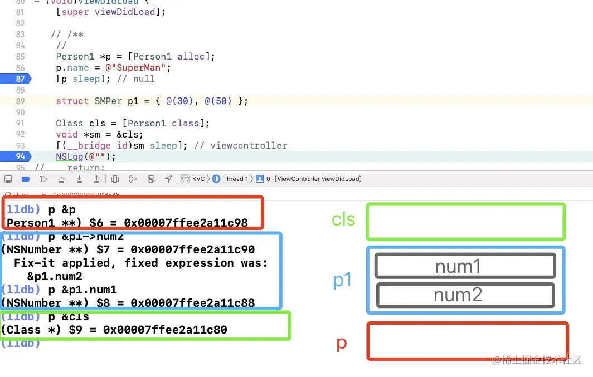Click the 'Class cls = [Person1 class];' line
Image resolution: width=593 pixels, height=377 pixels.
(133, 124)
